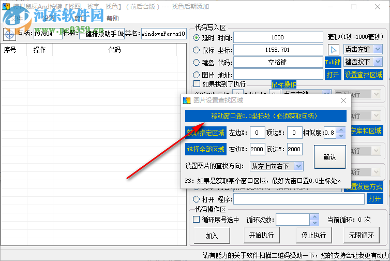390x261 pixels.
Task: Click the empty 图片 地址 input field
Action: pyautogui.click(x=278, y=75)
